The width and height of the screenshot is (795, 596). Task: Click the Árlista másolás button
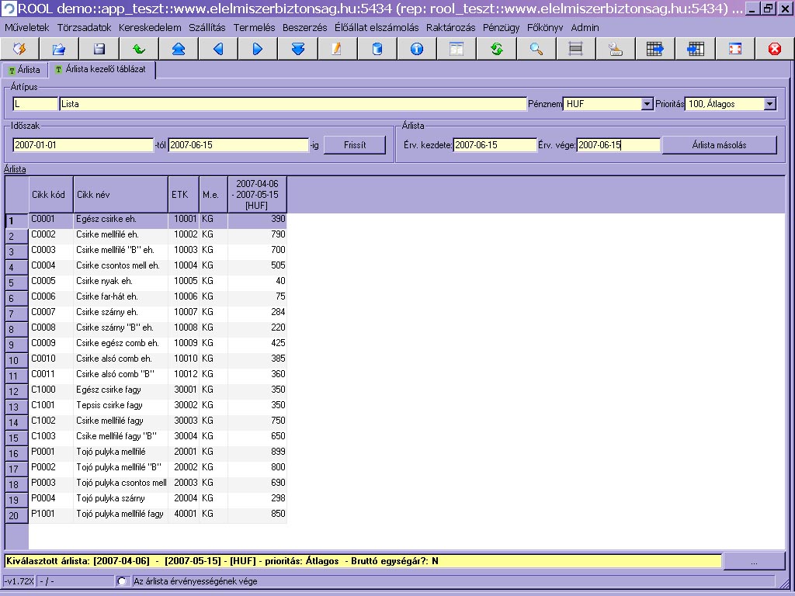pos(719,145)
